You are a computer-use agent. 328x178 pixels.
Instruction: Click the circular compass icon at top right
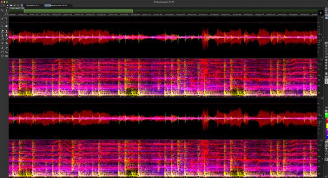pos(321,12)
